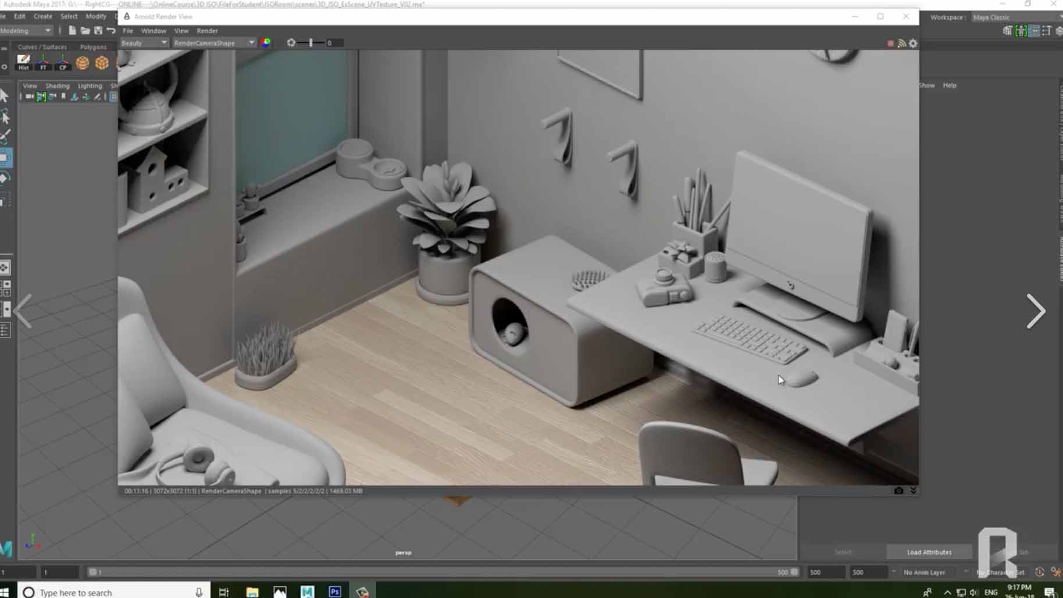Toggle the color channels display icon
The width and height of the screenshot is (1063, 598).
[x=266, y=42]
